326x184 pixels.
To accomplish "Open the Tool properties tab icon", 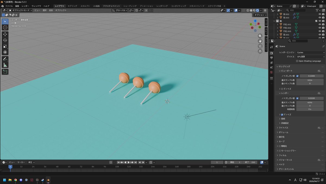I will pyautogui.click(x=271, y=47).
